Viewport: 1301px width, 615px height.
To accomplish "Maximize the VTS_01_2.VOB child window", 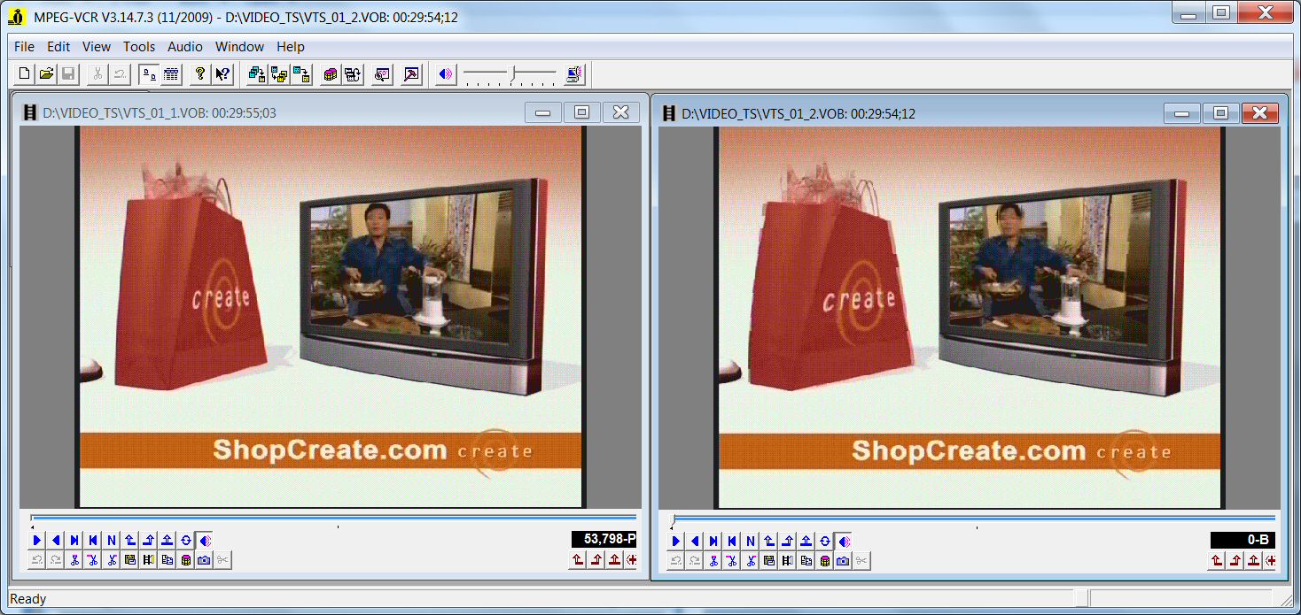I will 1220,112.
